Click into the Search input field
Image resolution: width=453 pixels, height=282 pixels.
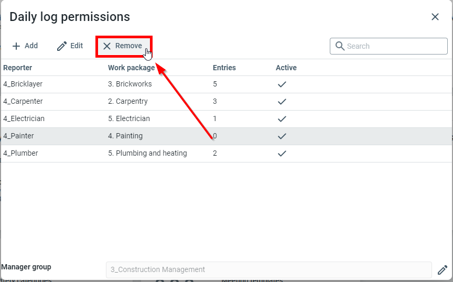click(x=393, y=46)
